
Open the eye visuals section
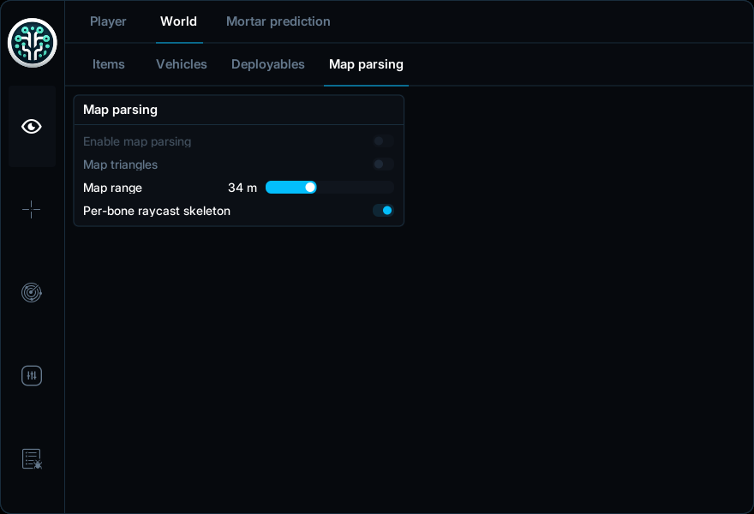pyautogui.click(x=32, y=127)
